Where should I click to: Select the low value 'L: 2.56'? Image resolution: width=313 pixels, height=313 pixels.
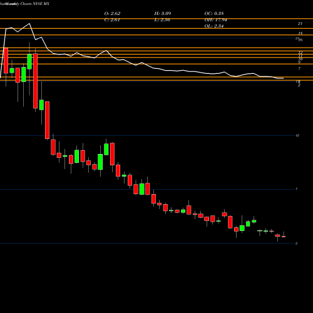pyautogui.click(x=162, y=20)
